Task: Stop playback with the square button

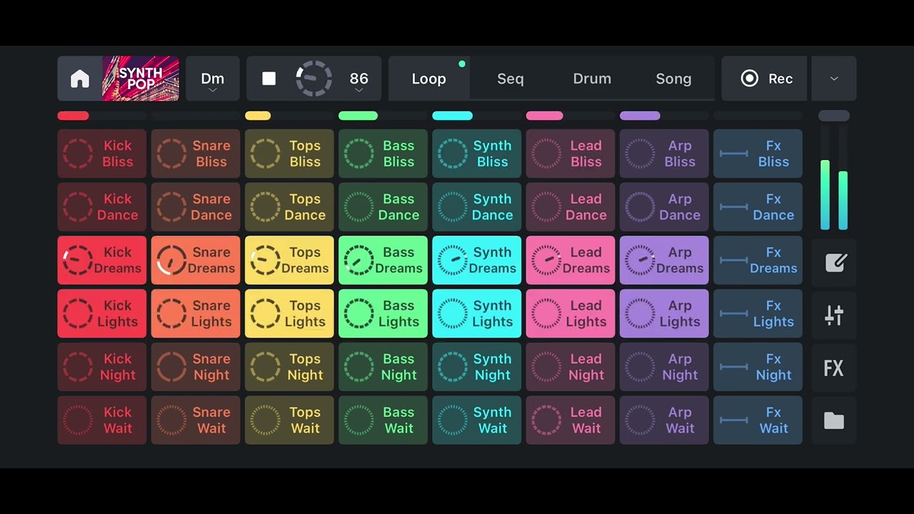Action: pos(269,79)
